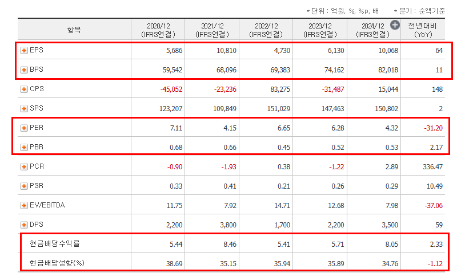Expand the PBR row plus icon
Viewport: 453px width, 277px height.
(x=24, y=147)
